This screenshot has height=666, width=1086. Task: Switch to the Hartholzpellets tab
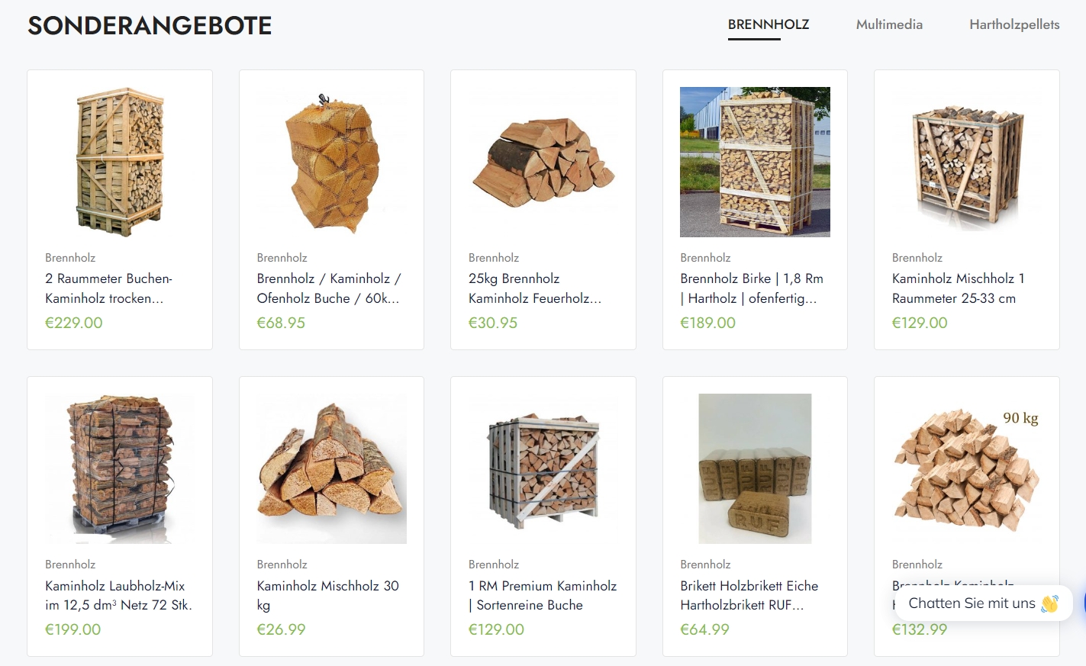click(x=1014, y=24)
